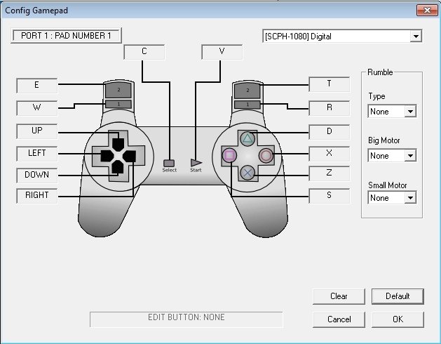Click the Cross button on the gamepad image

247,173
